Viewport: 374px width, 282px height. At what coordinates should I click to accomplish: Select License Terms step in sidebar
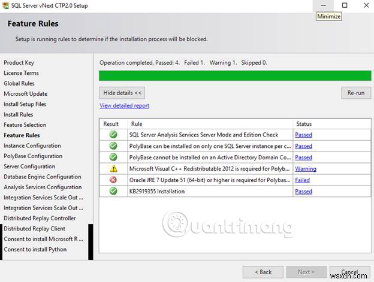pos(21,73)
